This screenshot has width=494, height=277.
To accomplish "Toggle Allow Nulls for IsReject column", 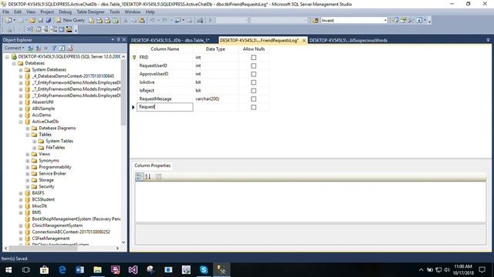I will tap(254, 91).
